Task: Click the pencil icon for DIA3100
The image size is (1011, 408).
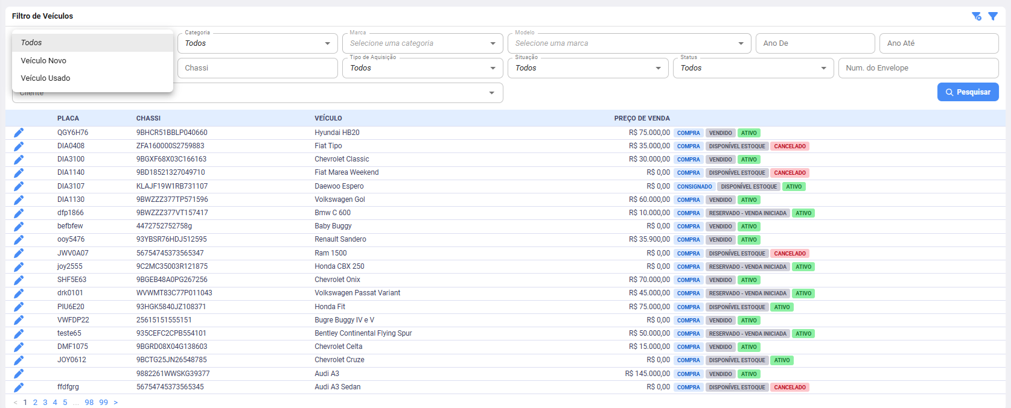Action: pyautogui.click(x=19, y=159)
